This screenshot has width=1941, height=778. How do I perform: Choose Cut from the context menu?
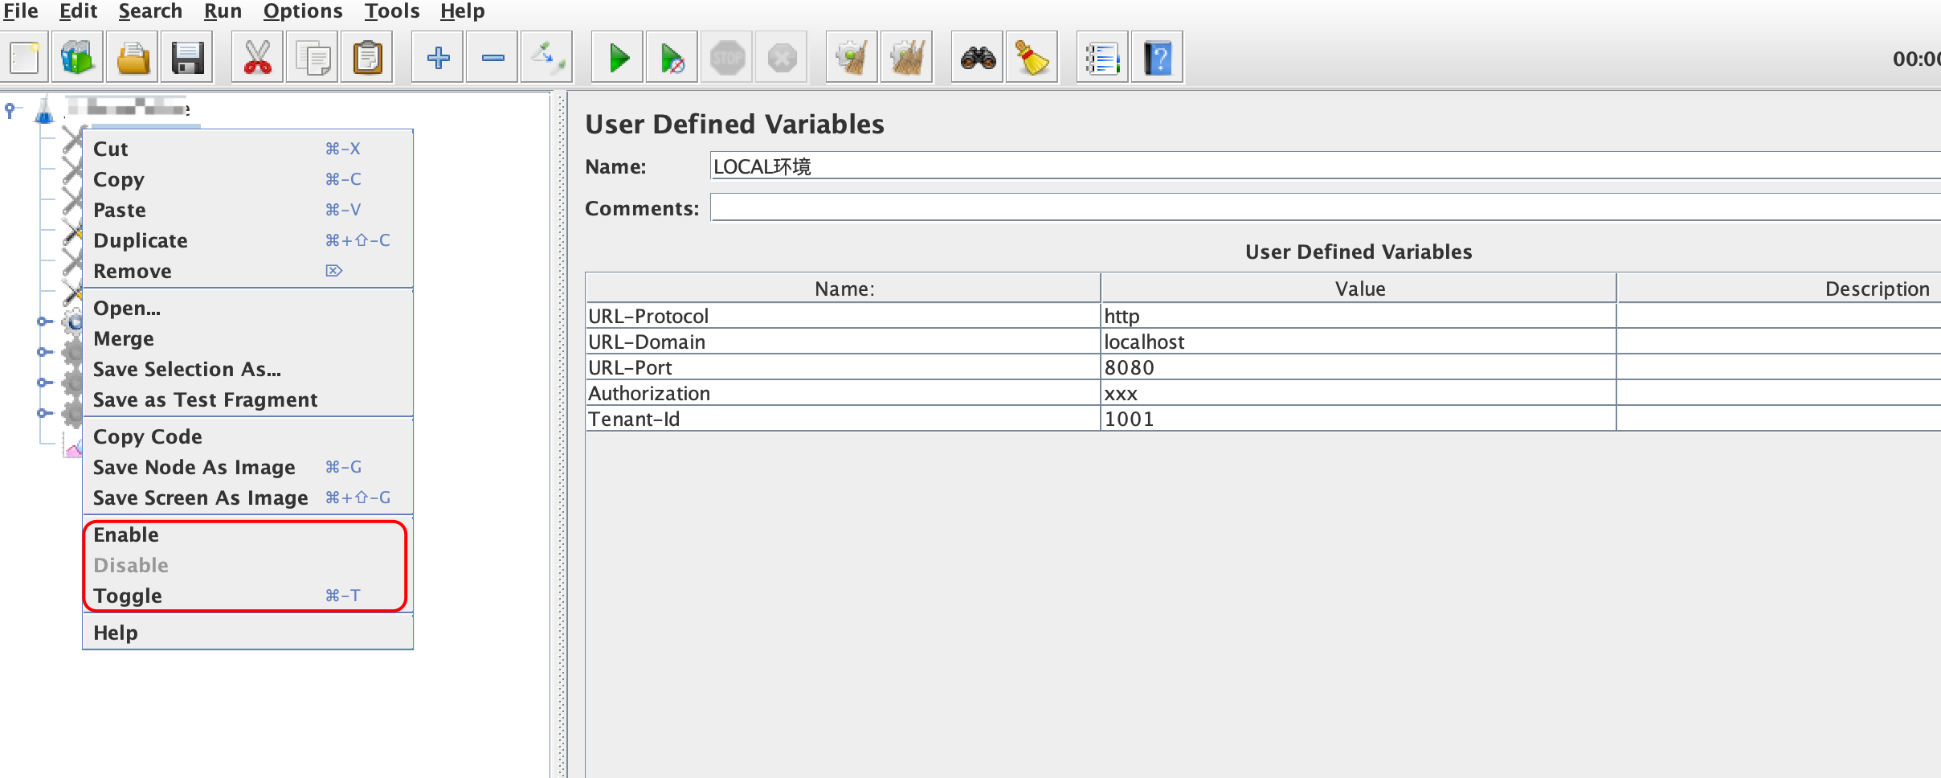pos(248,149)
